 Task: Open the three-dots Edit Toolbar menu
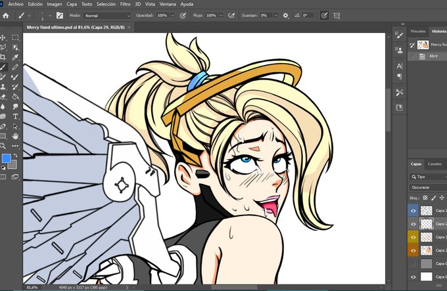click(15, 146)
